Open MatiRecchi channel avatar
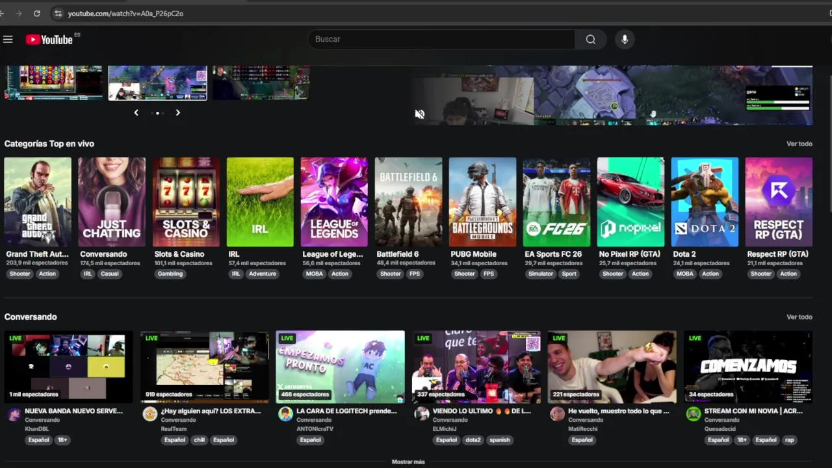The image size is (832, 468). point(557,414)
